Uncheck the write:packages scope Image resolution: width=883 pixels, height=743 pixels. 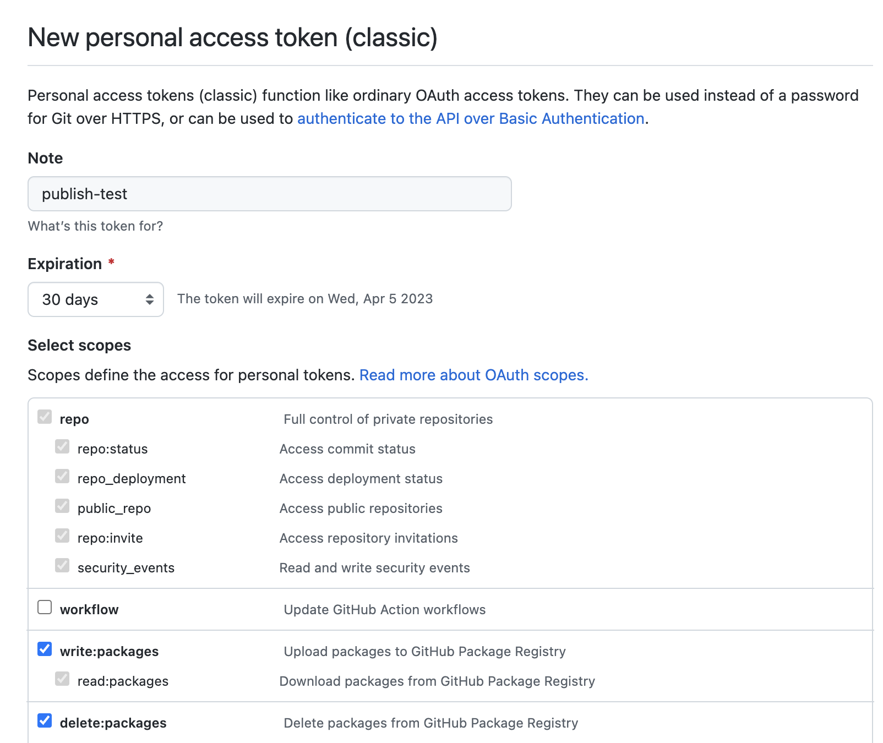pyautogui.click(x=45, y=649)
